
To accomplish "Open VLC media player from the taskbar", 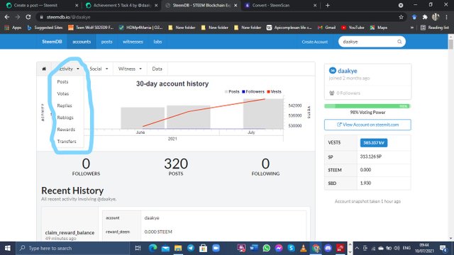I will pos(303,248).
